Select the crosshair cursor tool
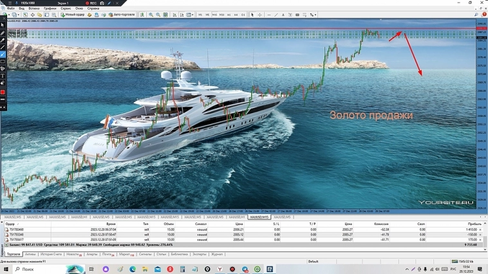This screenshot has height=274, width=488. [x=259, y=14]
